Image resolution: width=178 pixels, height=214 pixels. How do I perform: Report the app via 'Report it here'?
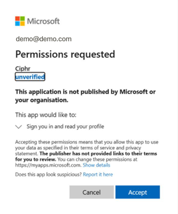(98, 175)
